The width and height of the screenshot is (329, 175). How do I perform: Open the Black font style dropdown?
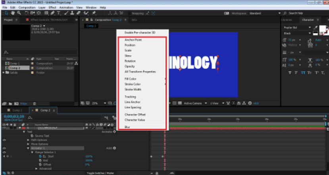point(297,33)
